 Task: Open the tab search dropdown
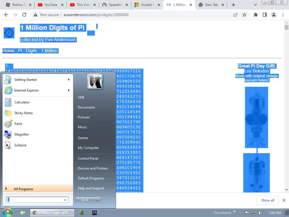pyautogui.click(x=255, y=5)
